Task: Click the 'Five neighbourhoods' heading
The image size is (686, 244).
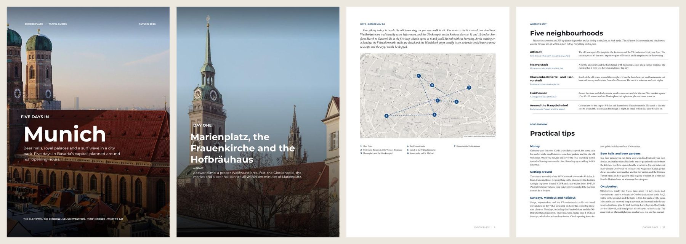Action: [566, 33]
